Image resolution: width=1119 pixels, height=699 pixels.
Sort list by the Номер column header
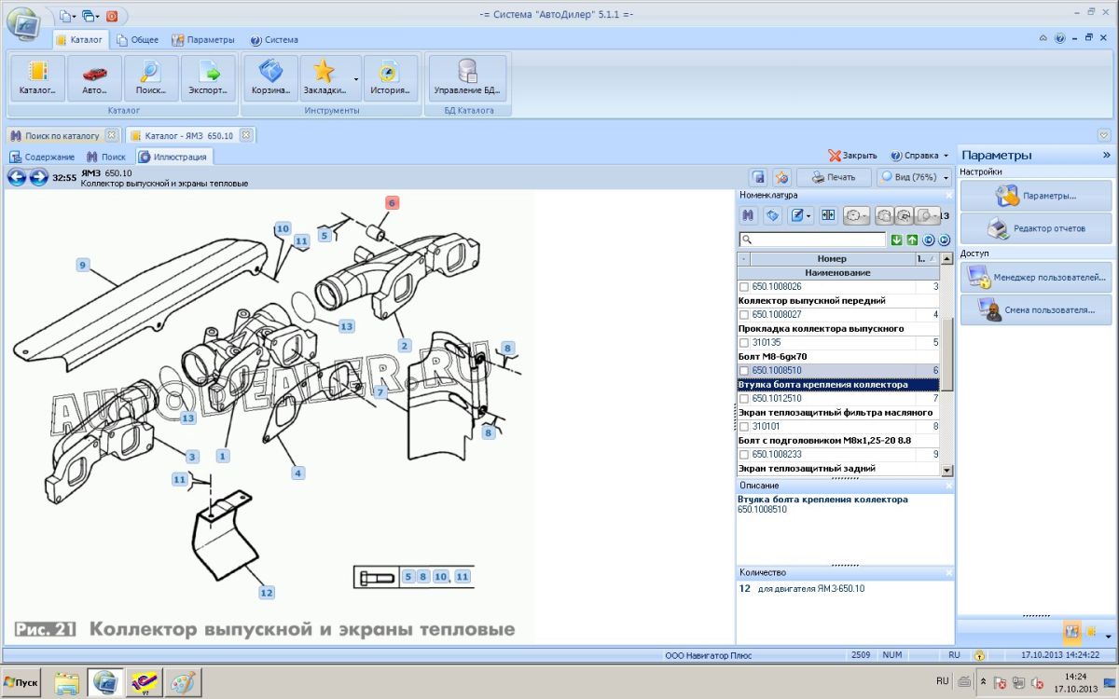click(x=832, y=258)
